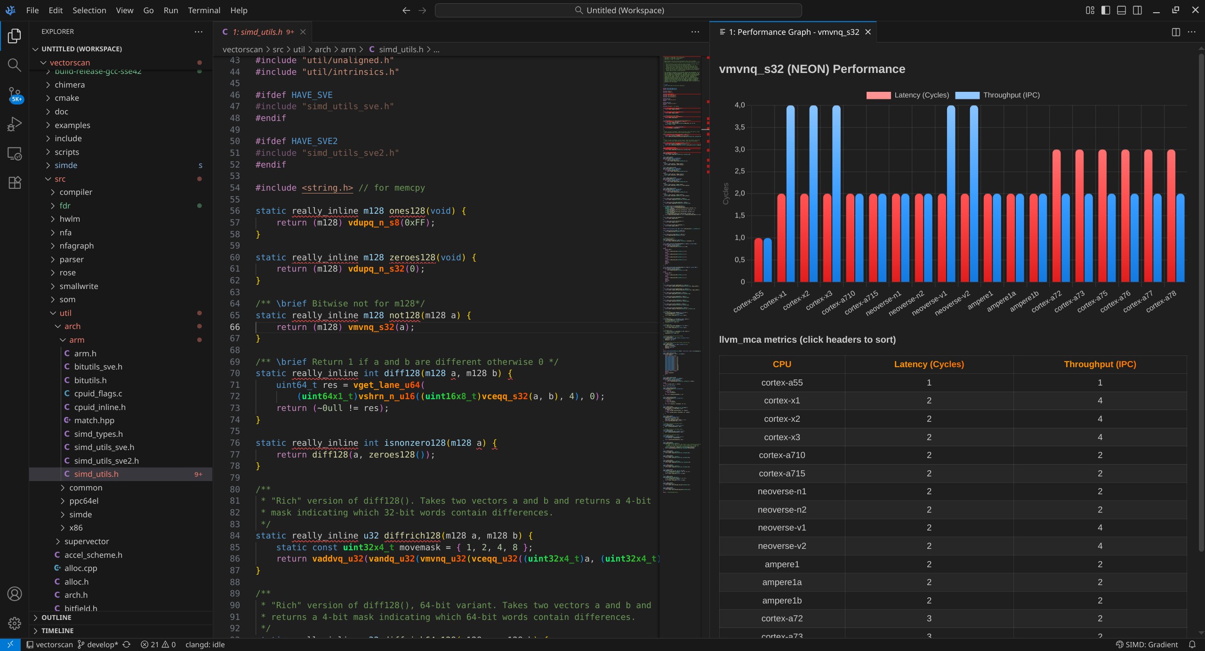This screenshot has width=1205, height=651.
Task: Collapse the arm folder
Action: (78, 339)
